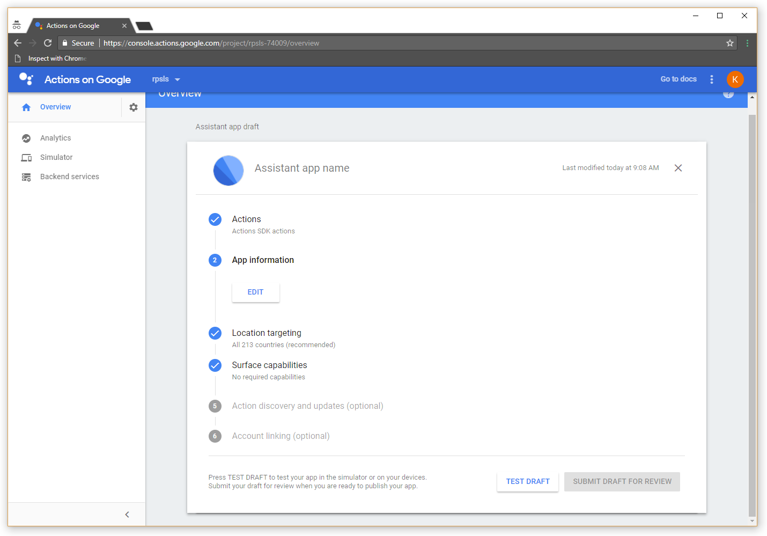767x536 pixels.
Task: Click the Analytics sidebar icon
Action: tap(26, 138)
